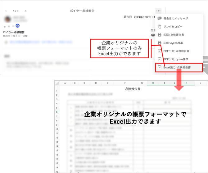Select Excel出力: 点検報告書 menu entry
This screenshot has width=208, height=173.
click(177, 67)
